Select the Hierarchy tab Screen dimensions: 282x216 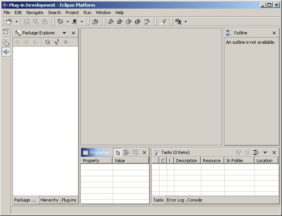[x=49, y=200]
